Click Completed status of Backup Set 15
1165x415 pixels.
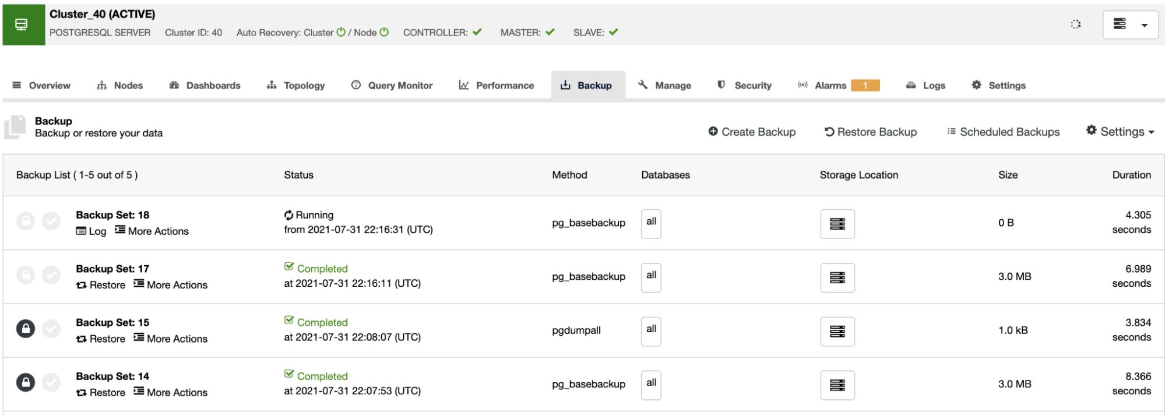(316, 322)
